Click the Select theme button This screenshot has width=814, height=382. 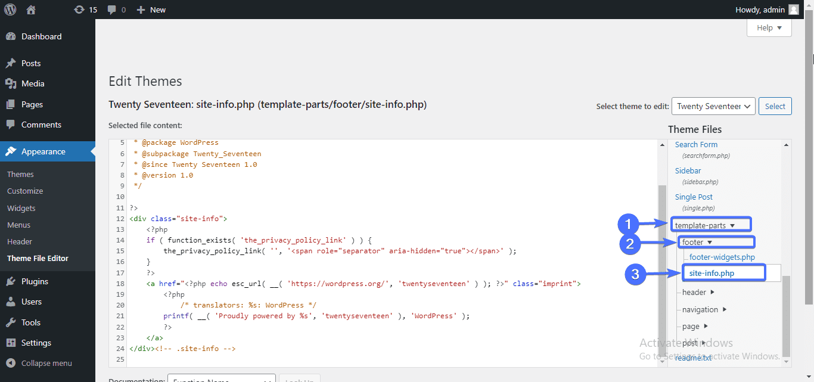(x=775, y=106)
